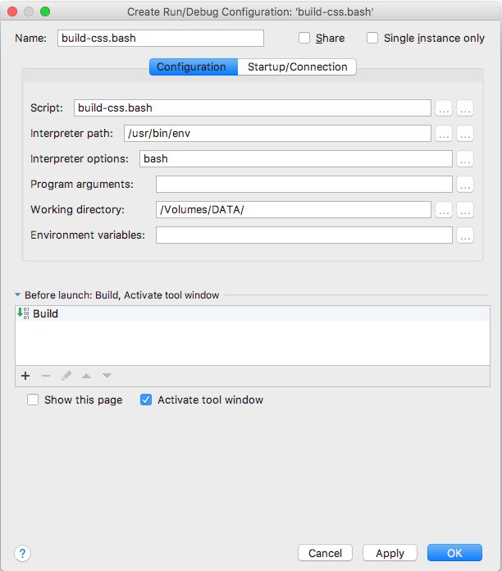This screenshot has height=571, width=502.
Task: Enable the Share checkbox
Action: pos(304,38)
